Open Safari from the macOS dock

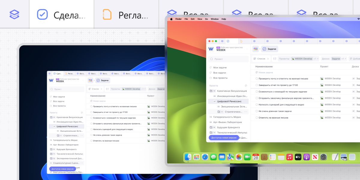pos(205,157)
